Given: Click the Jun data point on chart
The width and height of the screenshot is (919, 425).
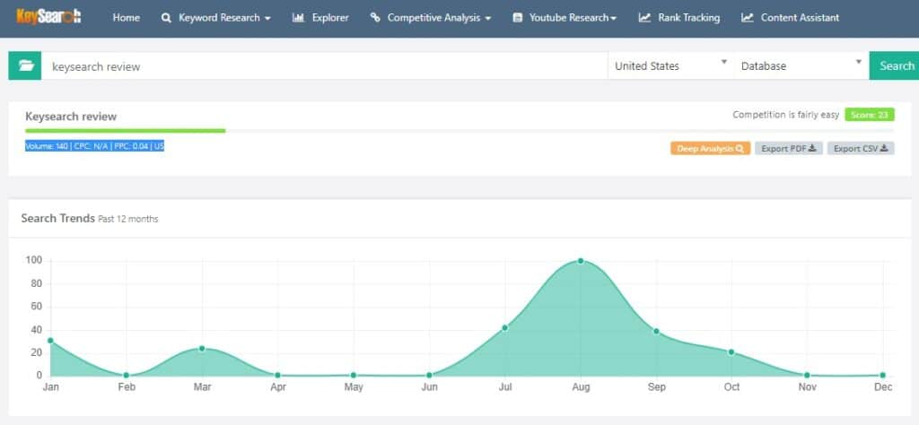Looking at the screenshot, I should click(429, 376).
